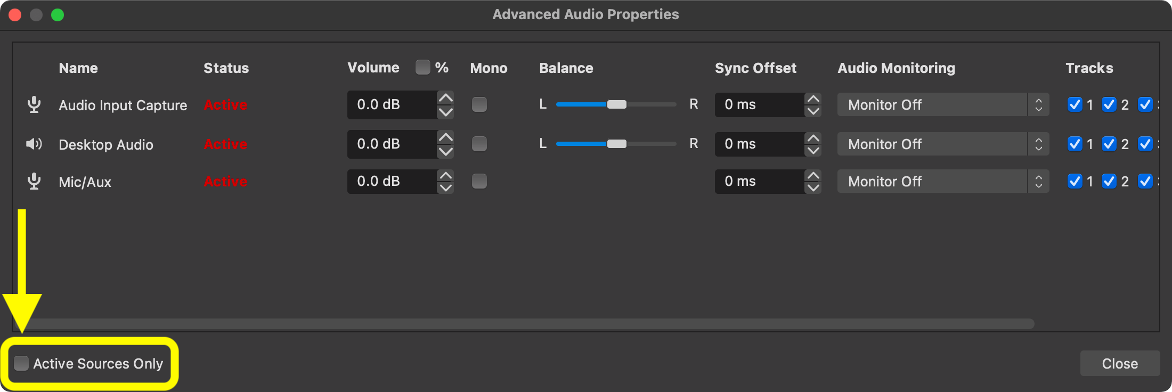Click the horizontal scrollbar of the sources list

525,324
